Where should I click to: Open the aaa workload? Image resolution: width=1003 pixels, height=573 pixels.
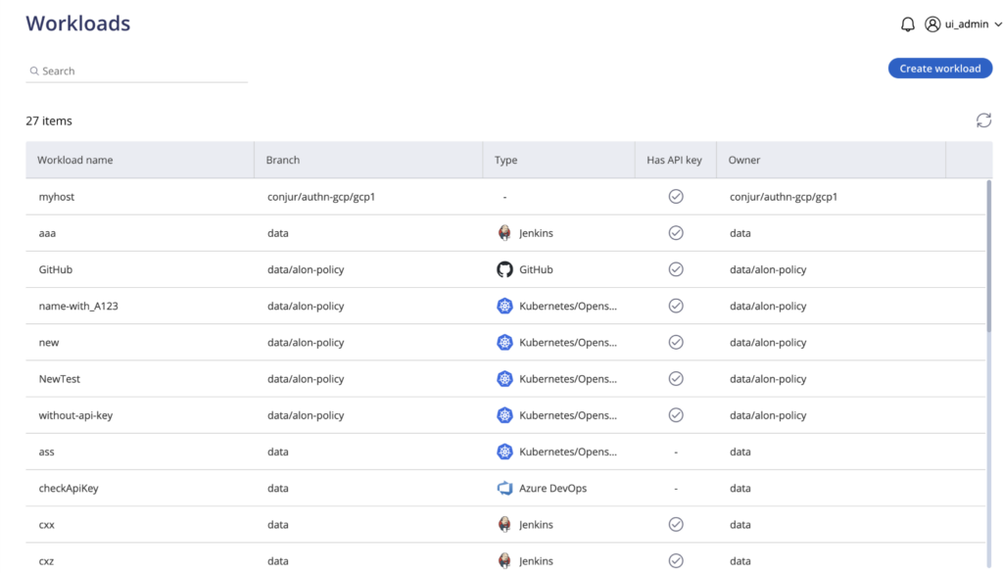pyautogui.click(x=47, y=233)
